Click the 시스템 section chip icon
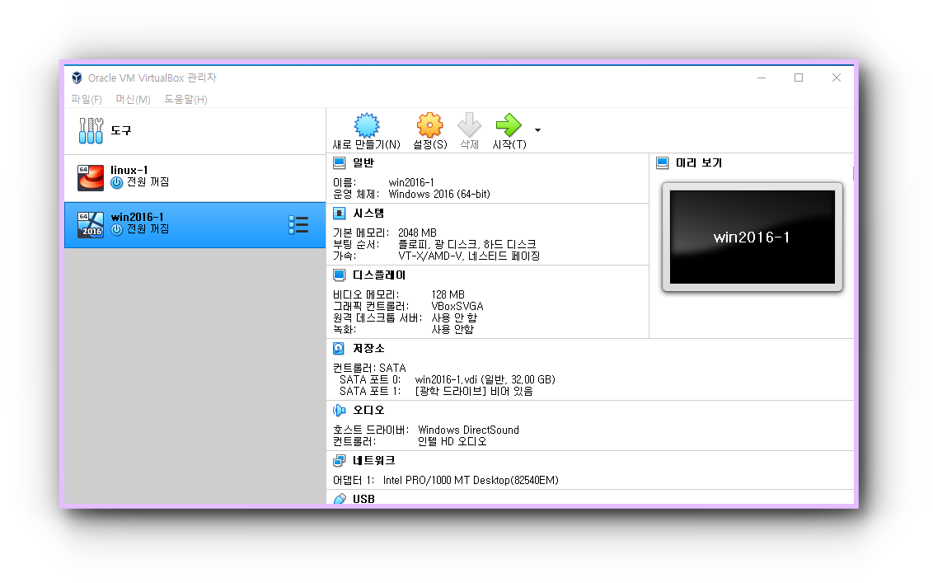Image resolution: width=933 pixels, height=583 pixels. (x=340, y=214)
